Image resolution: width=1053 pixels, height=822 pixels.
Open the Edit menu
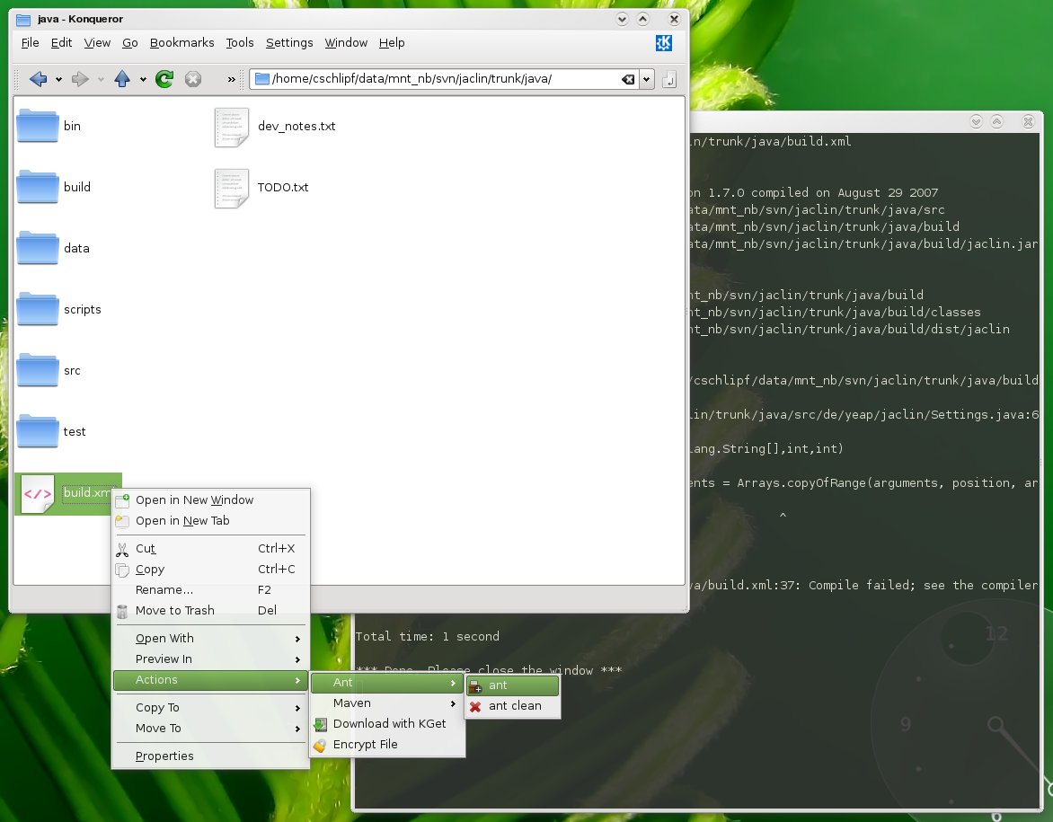click(61, 43)
